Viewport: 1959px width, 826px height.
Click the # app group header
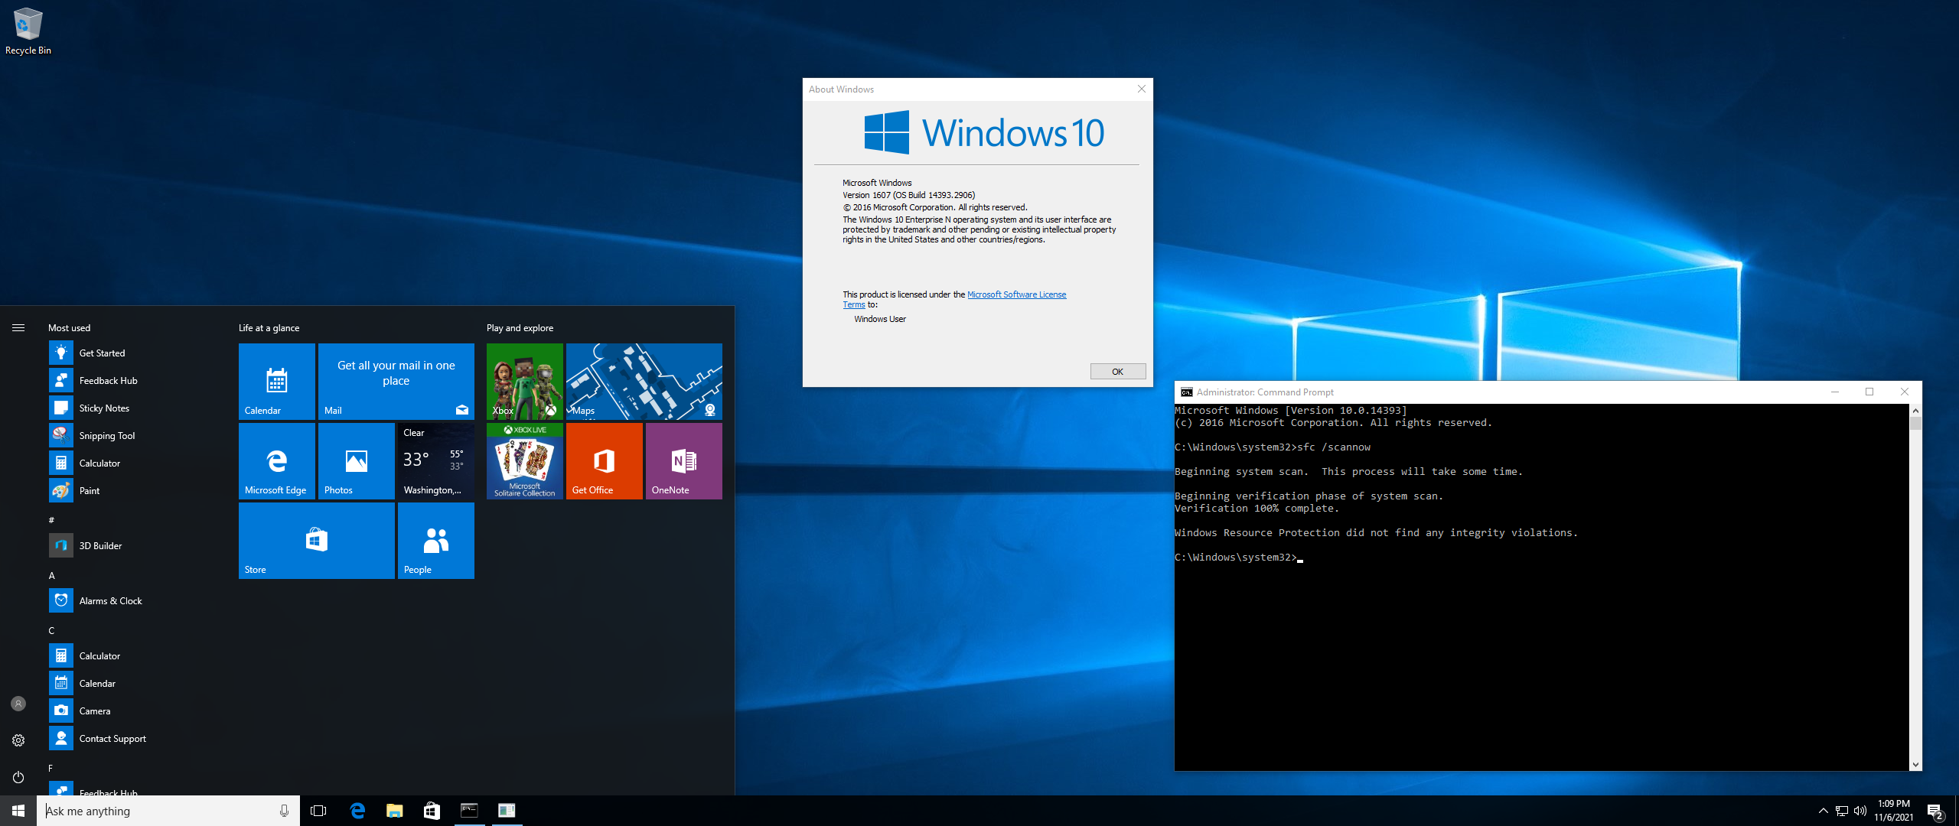click(51, 520)
